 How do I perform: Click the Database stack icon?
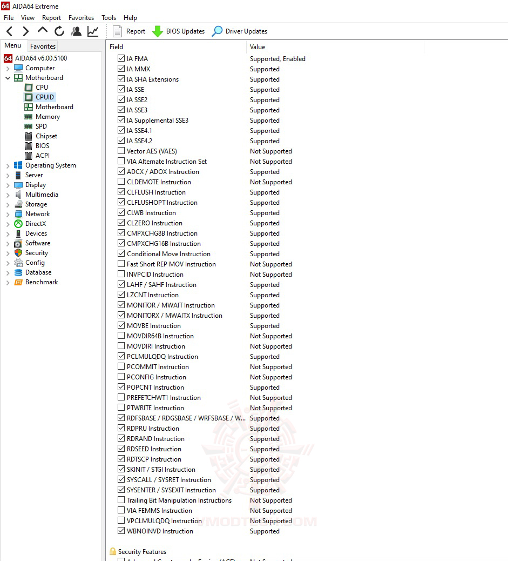(18, 272)
